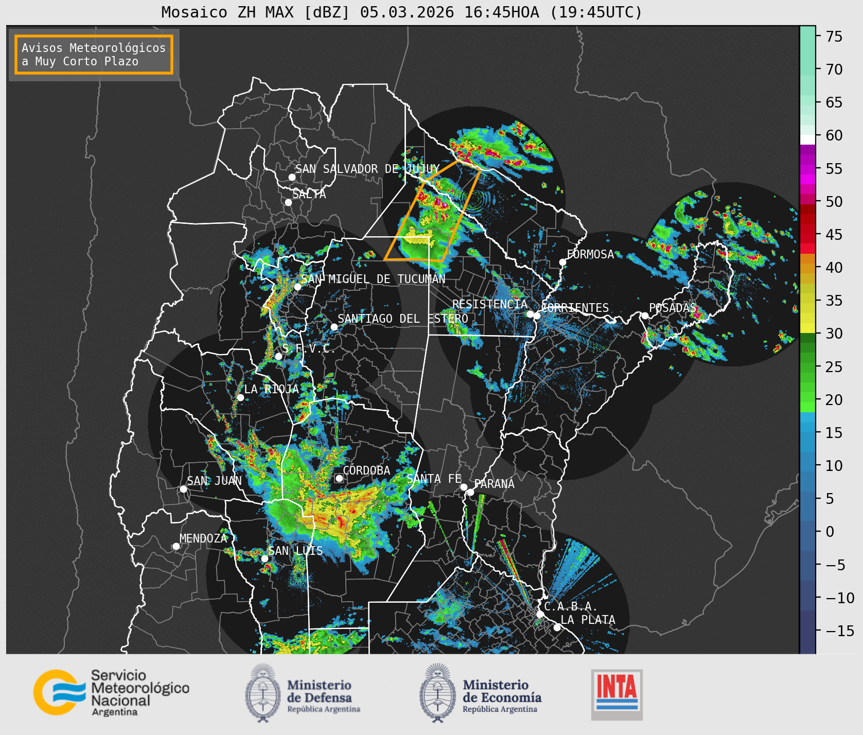
Task: Click the PARANÁ city label
Action: (x=494, y=484)
